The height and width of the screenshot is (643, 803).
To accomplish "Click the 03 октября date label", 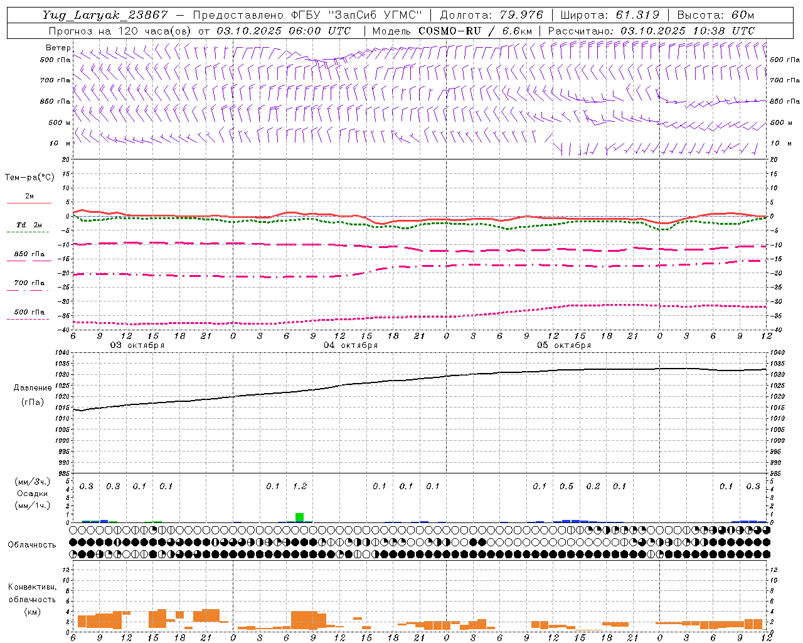I will (x=137, y=345).
